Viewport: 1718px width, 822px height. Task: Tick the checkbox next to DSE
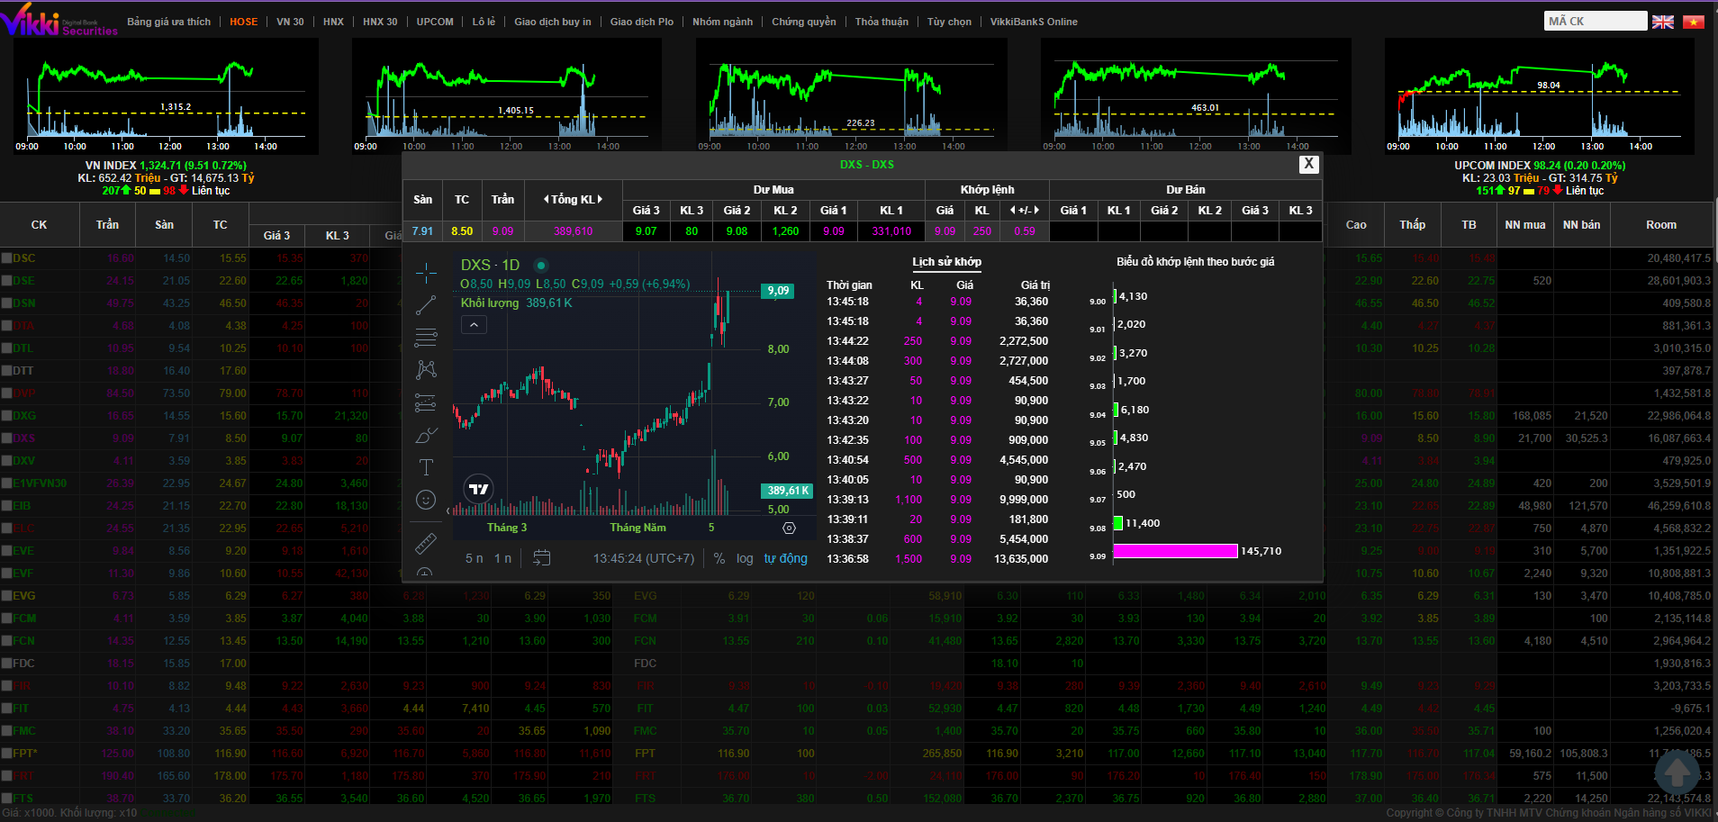(x=6, y=281)
